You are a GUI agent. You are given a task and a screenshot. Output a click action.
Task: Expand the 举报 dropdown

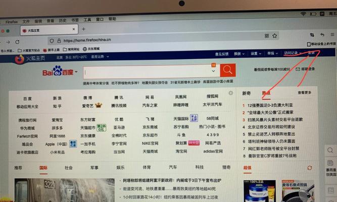(x=272, y=53)
